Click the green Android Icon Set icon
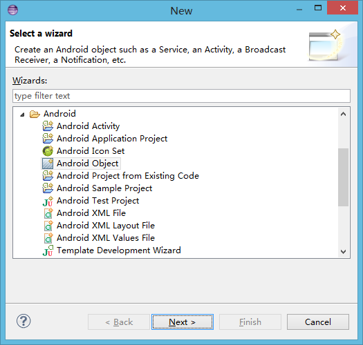This screenshot has height=345, width=363. (48, 151)
